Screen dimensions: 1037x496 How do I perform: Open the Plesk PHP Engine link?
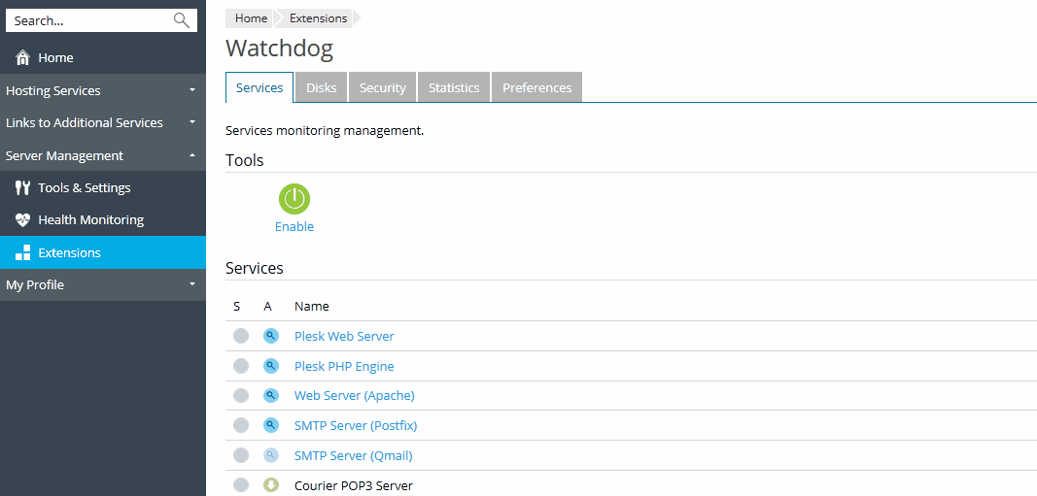tap(344, 366)
